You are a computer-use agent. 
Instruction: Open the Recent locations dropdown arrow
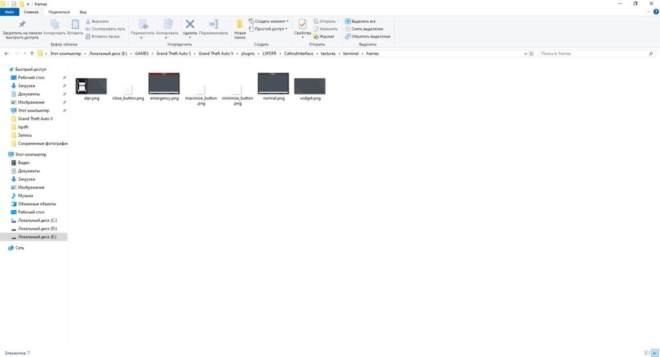[25, 54]
